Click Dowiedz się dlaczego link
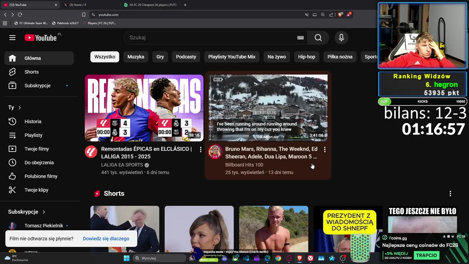Viewport: 469px width, 264px height. click(x=106, y=239)
